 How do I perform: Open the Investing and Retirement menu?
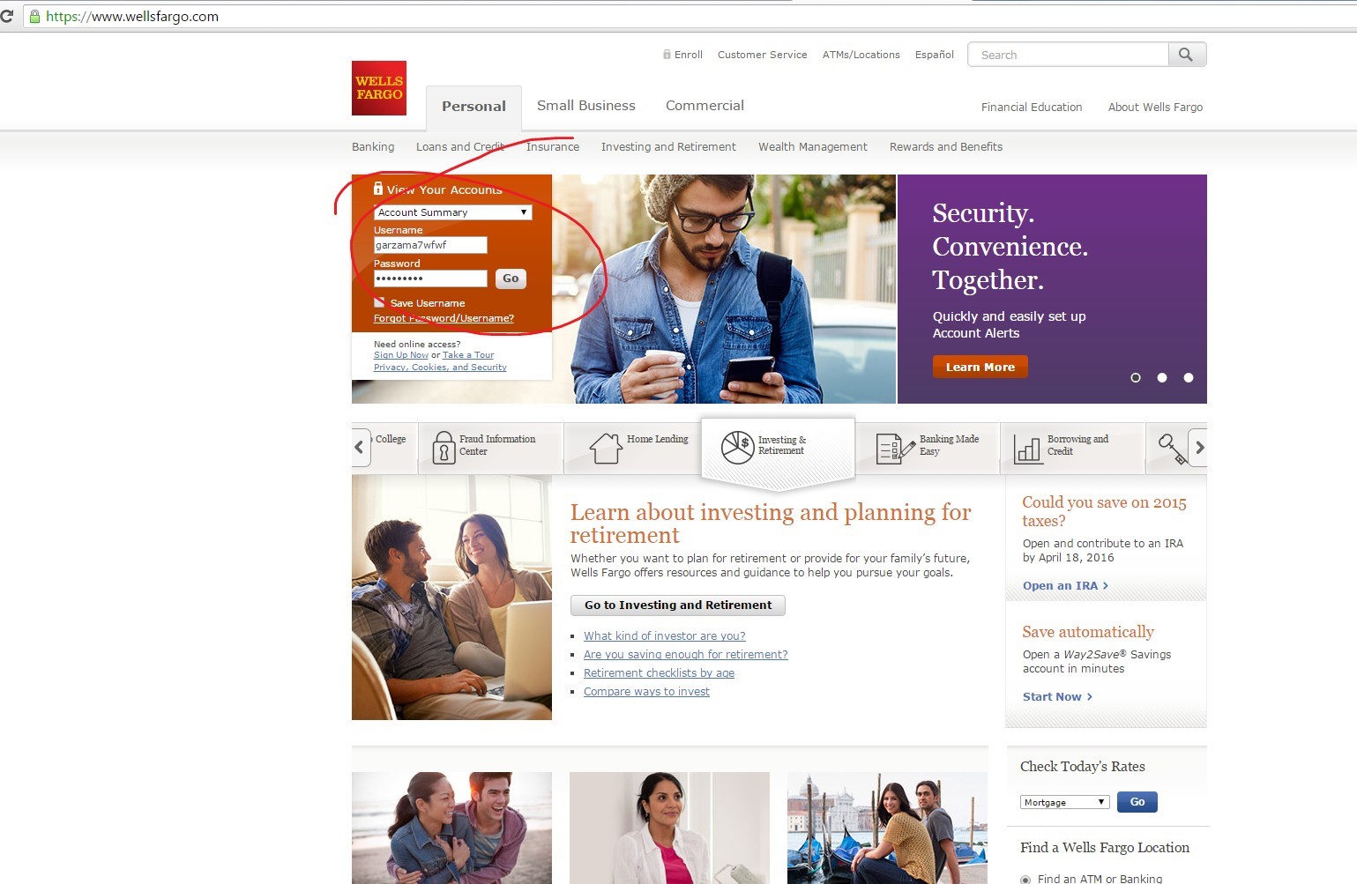point(668,147)
